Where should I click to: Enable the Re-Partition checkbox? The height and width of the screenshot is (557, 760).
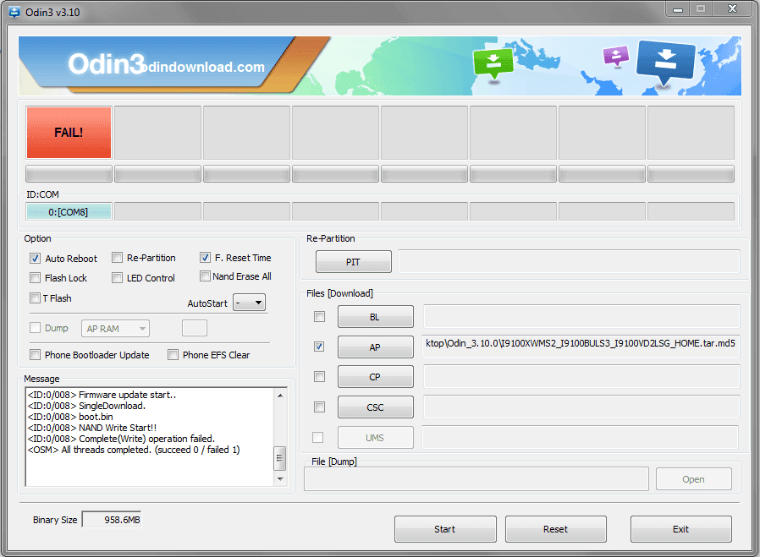117,258
